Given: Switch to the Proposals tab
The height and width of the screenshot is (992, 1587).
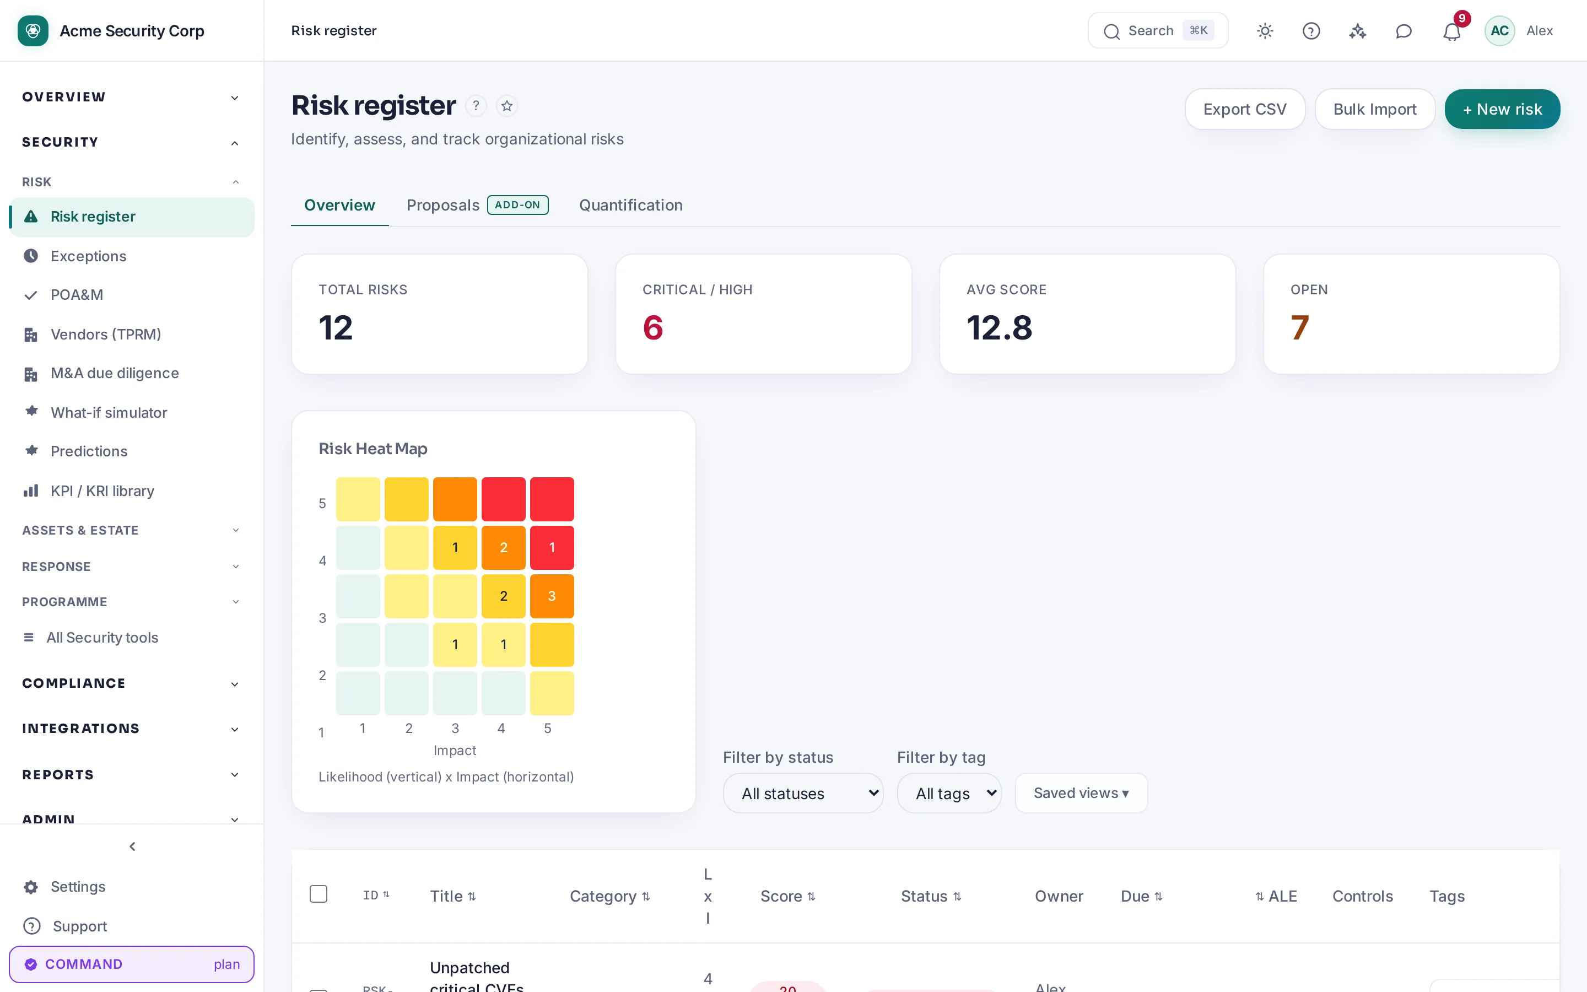Looking at the screenshot, I should (x=477, y=206).
